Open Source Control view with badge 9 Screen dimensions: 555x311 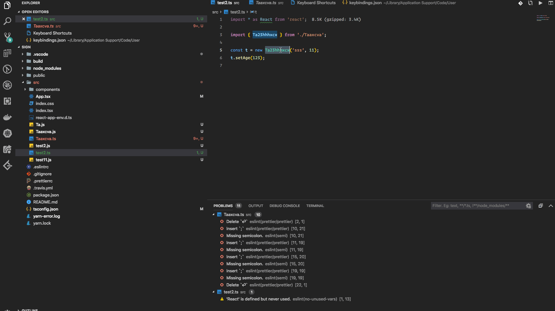pos(7,37)
